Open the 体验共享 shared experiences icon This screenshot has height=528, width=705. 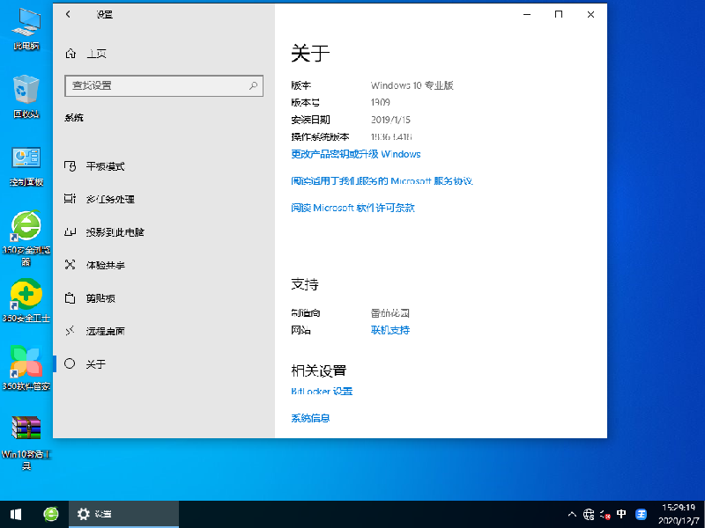[x=70, y=265]
